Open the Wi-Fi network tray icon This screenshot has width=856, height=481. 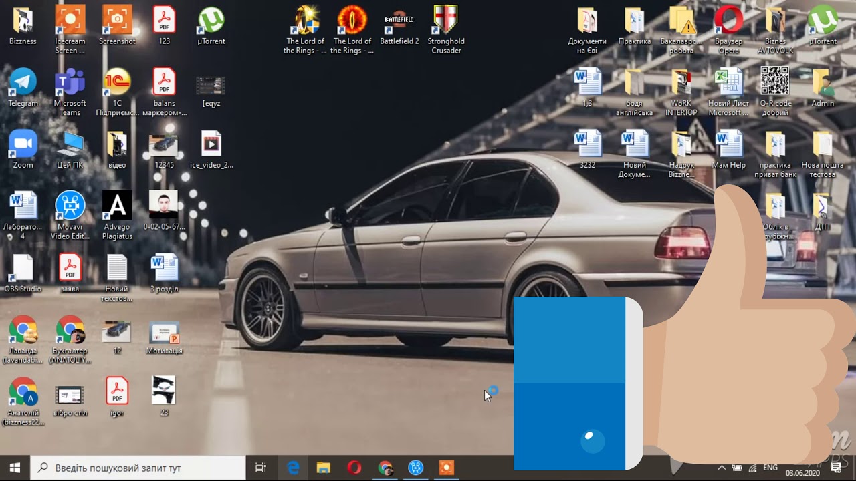(x=753, y=468)
